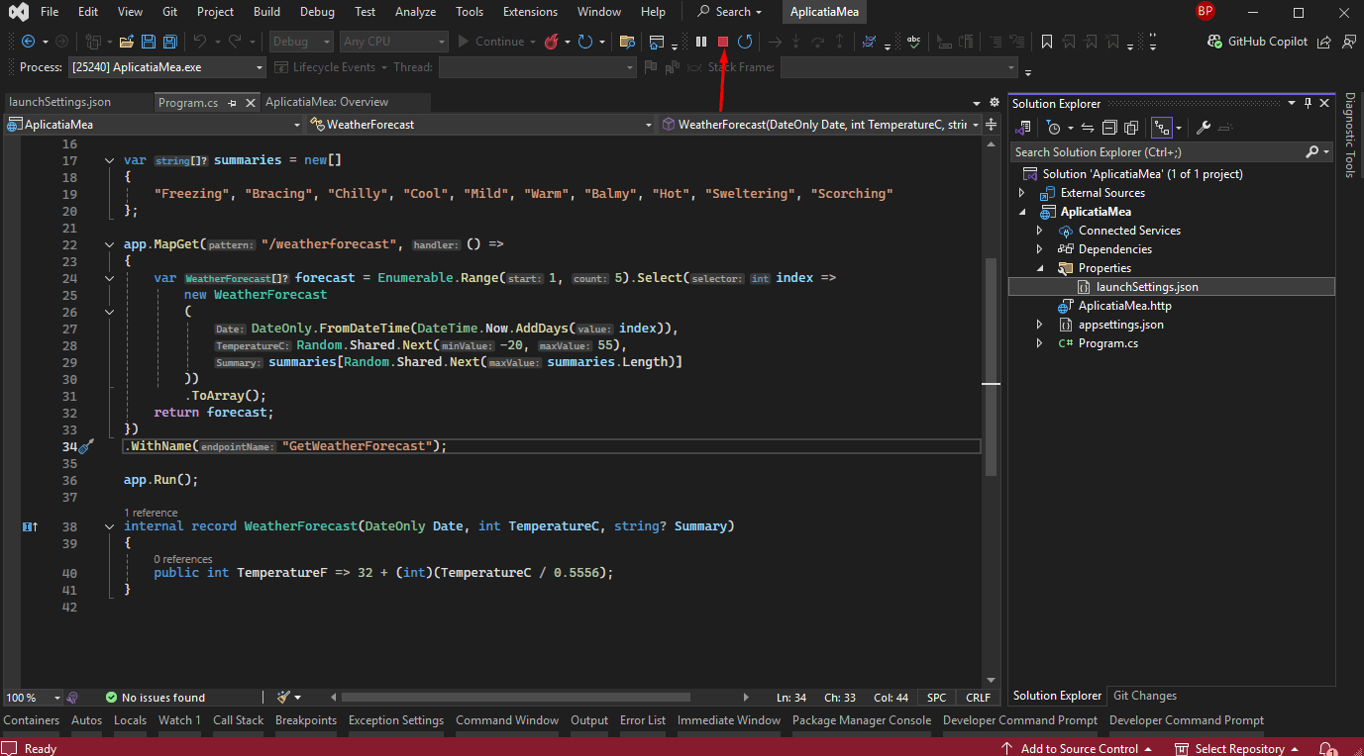The width and height of the screenshot is (1364, 756).
Task: Stop debugging with the red square button
Action: 723,42
